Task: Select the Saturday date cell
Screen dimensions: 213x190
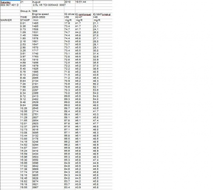Action: [x=10, y=2]
